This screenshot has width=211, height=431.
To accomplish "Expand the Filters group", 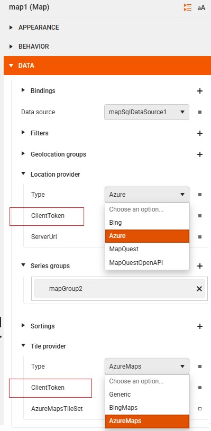I will 23,133.
